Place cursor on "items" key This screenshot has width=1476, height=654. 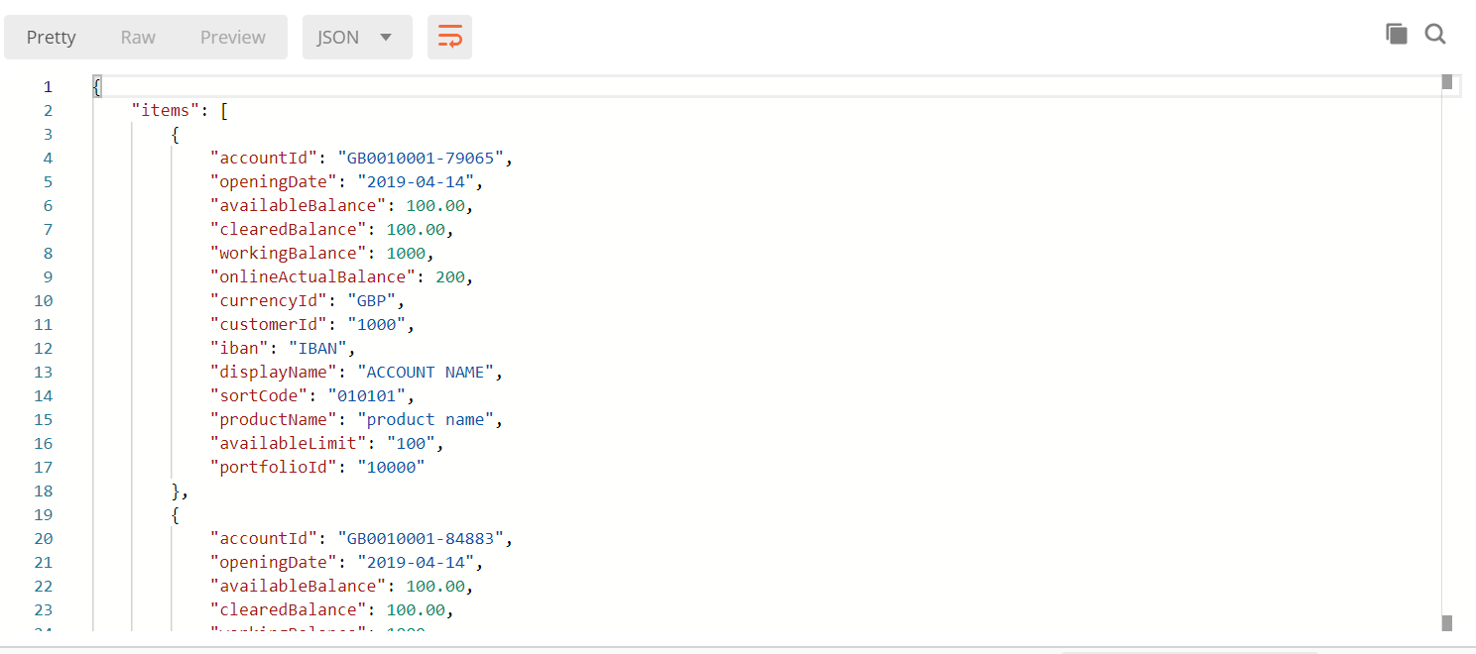coord(165,110)
